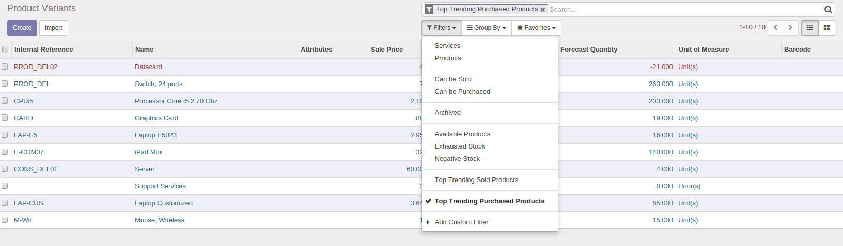Open the Group By dropdown
The width and height of the screenshot is (843, 246).
(x=487, y=28)
